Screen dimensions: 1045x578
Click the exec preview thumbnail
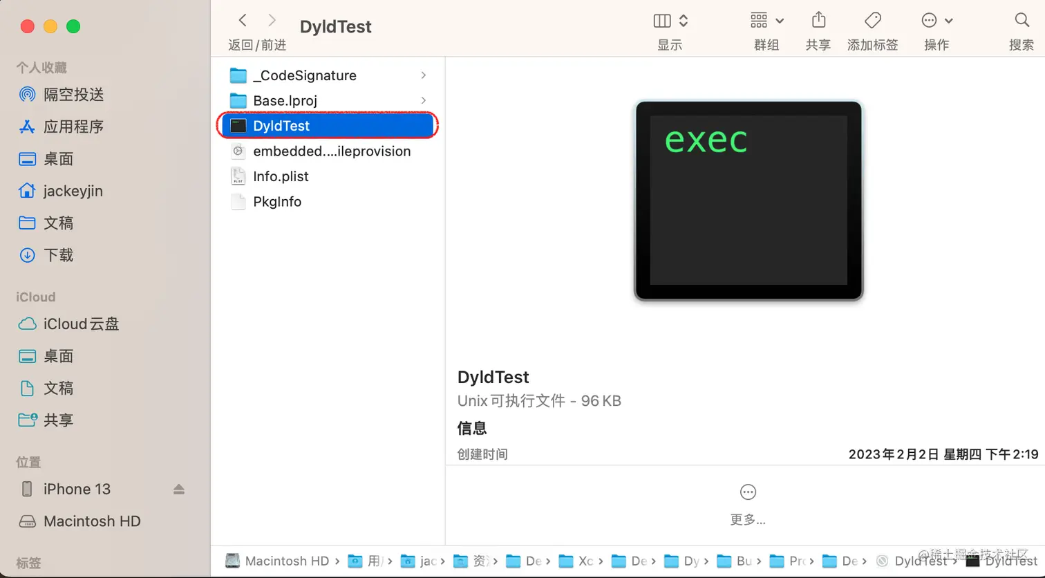pyautogui.click(x=749, y=201)
